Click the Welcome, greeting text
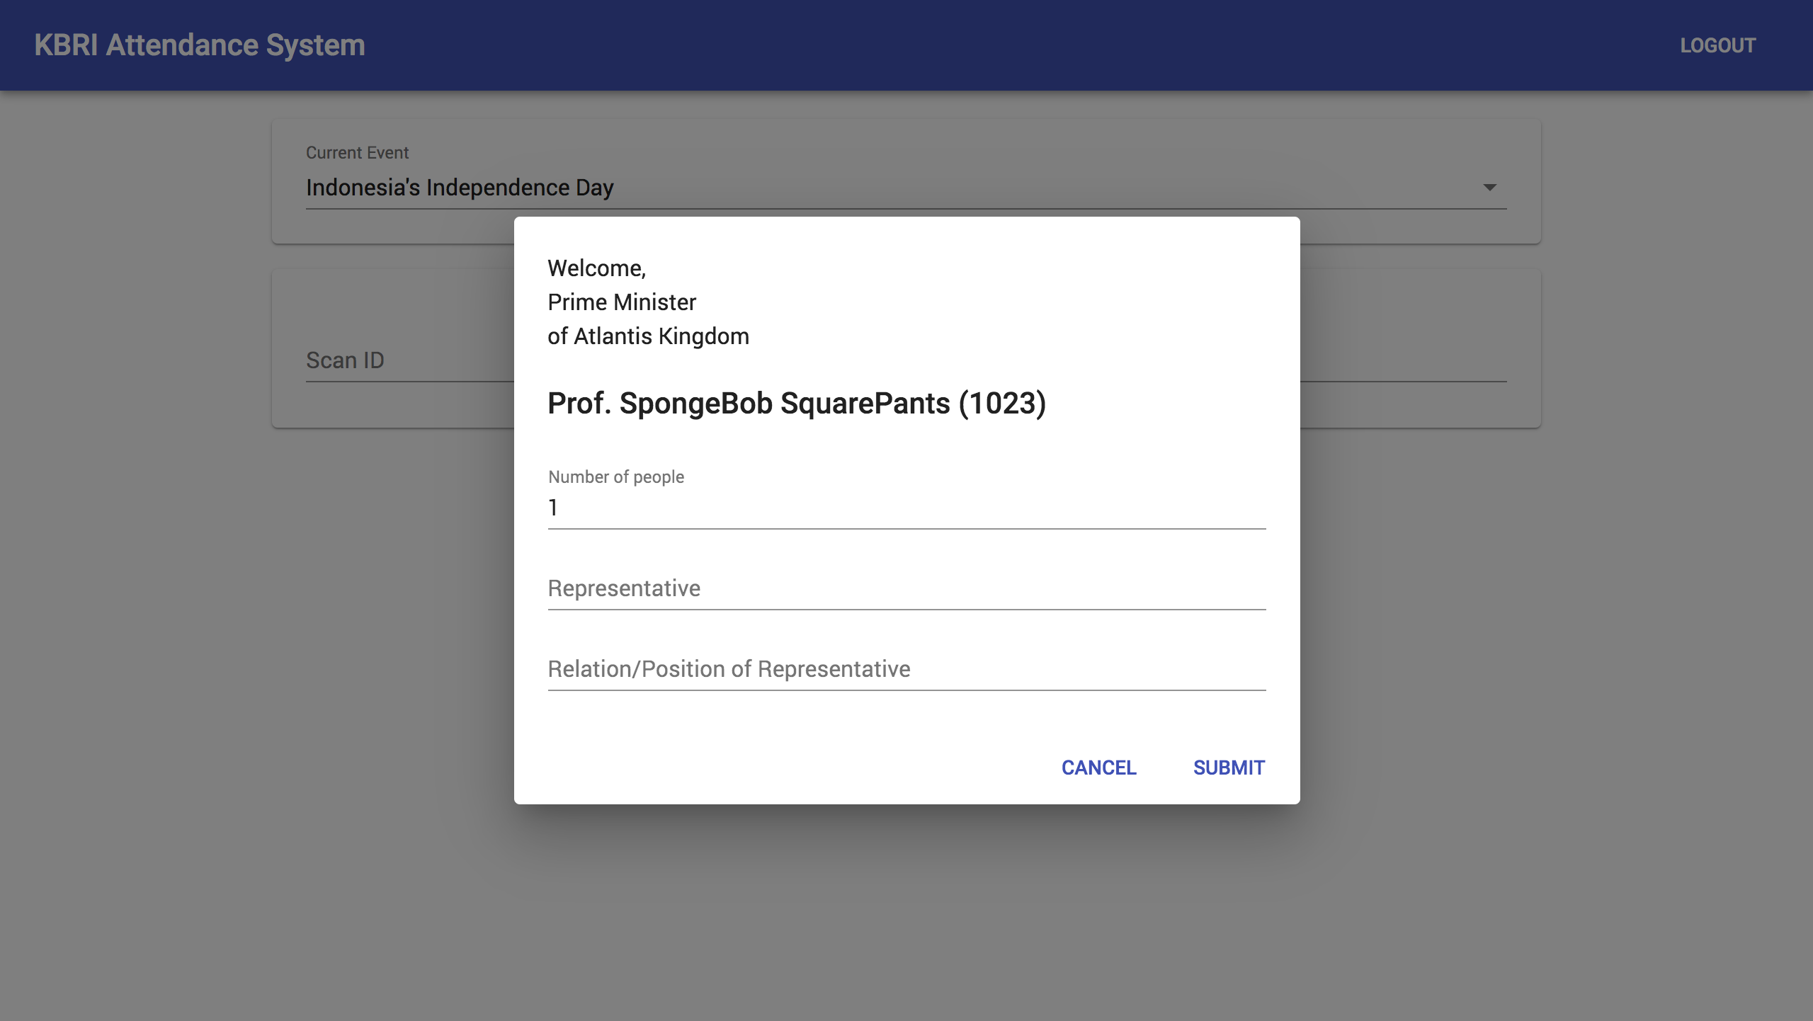Screen dimensions: 1813x1021 click(x=596, y=268)
